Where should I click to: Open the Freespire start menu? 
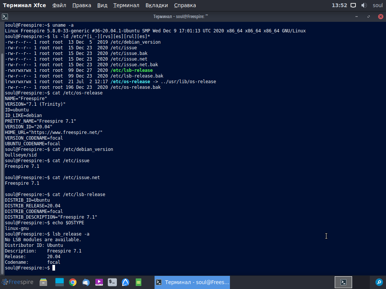(x=17, y=282)
